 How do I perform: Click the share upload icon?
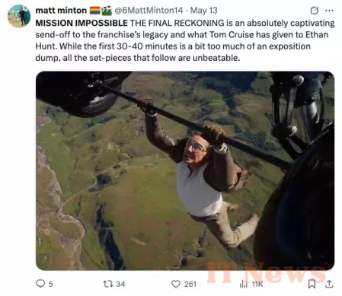329,284
